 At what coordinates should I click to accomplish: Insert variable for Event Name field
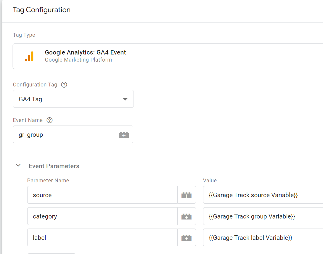[x=124, y=135]
